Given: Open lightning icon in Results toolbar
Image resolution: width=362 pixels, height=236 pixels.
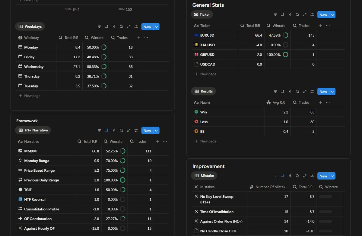Looking at the screenshot, I should click(290, 91).
